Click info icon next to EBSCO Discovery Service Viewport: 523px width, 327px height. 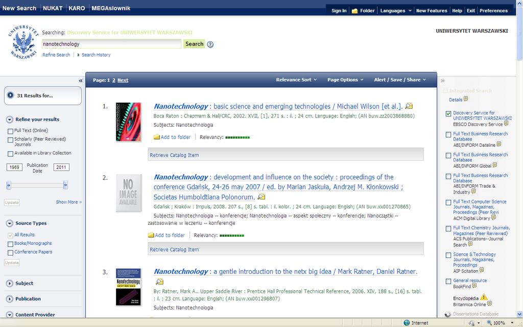pos(506,124)
